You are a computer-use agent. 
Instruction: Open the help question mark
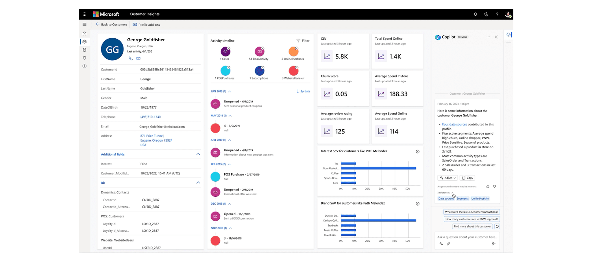pos(497,14)
